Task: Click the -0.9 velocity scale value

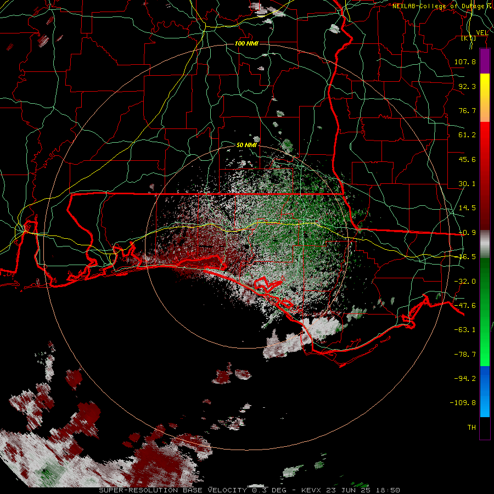Action: click(467, 233)
